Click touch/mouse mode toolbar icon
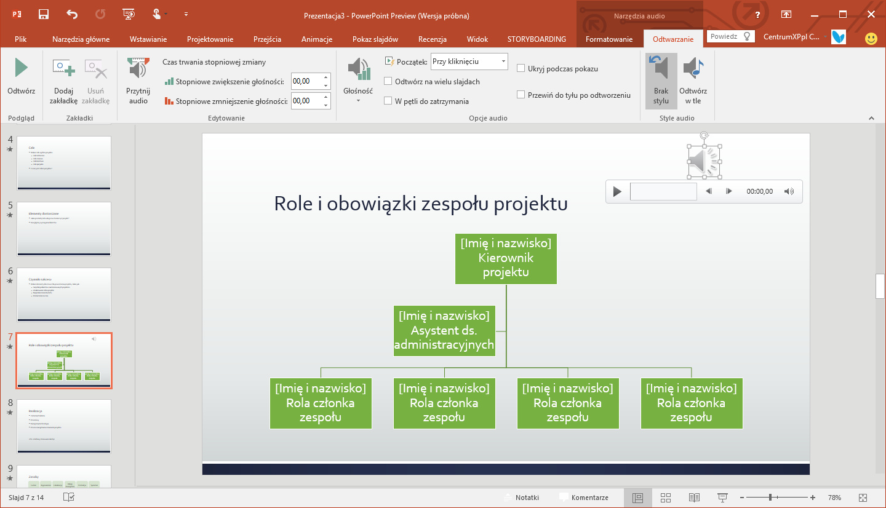This screenshot has height=508, width=886. (x=158, y=14)
